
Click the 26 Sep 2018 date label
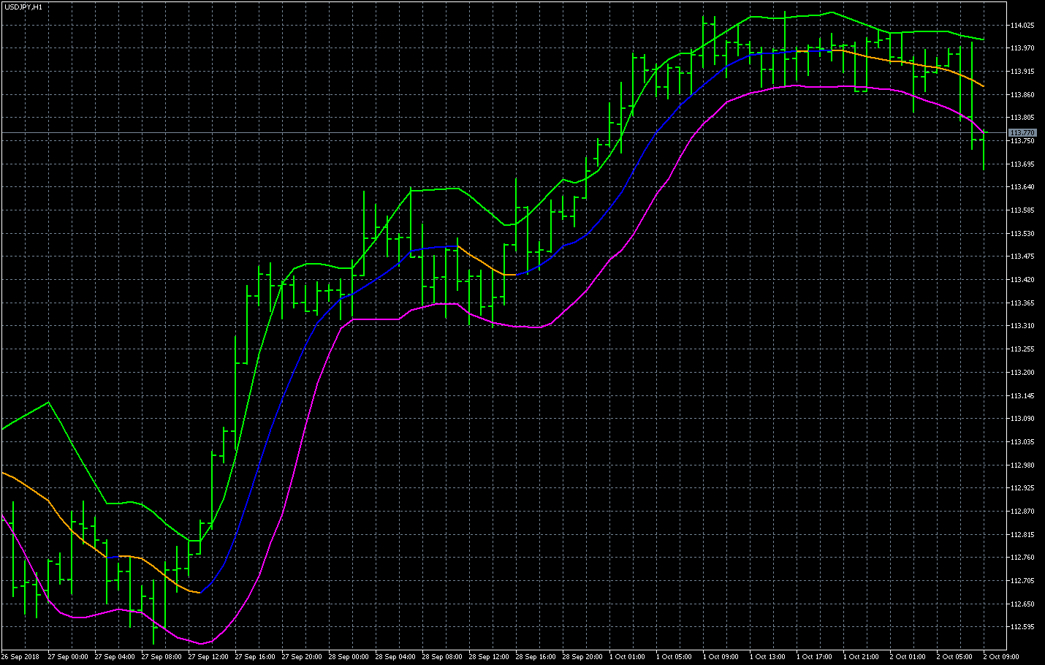click(x=20, y=657)
